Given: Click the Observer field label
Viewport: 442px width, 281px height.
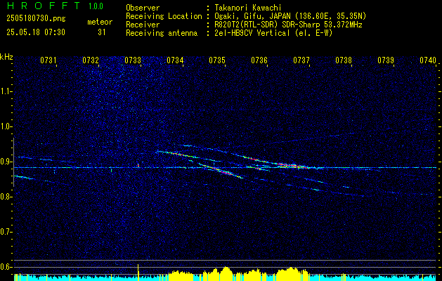Looking at the screenshot, I should point(143,8).
